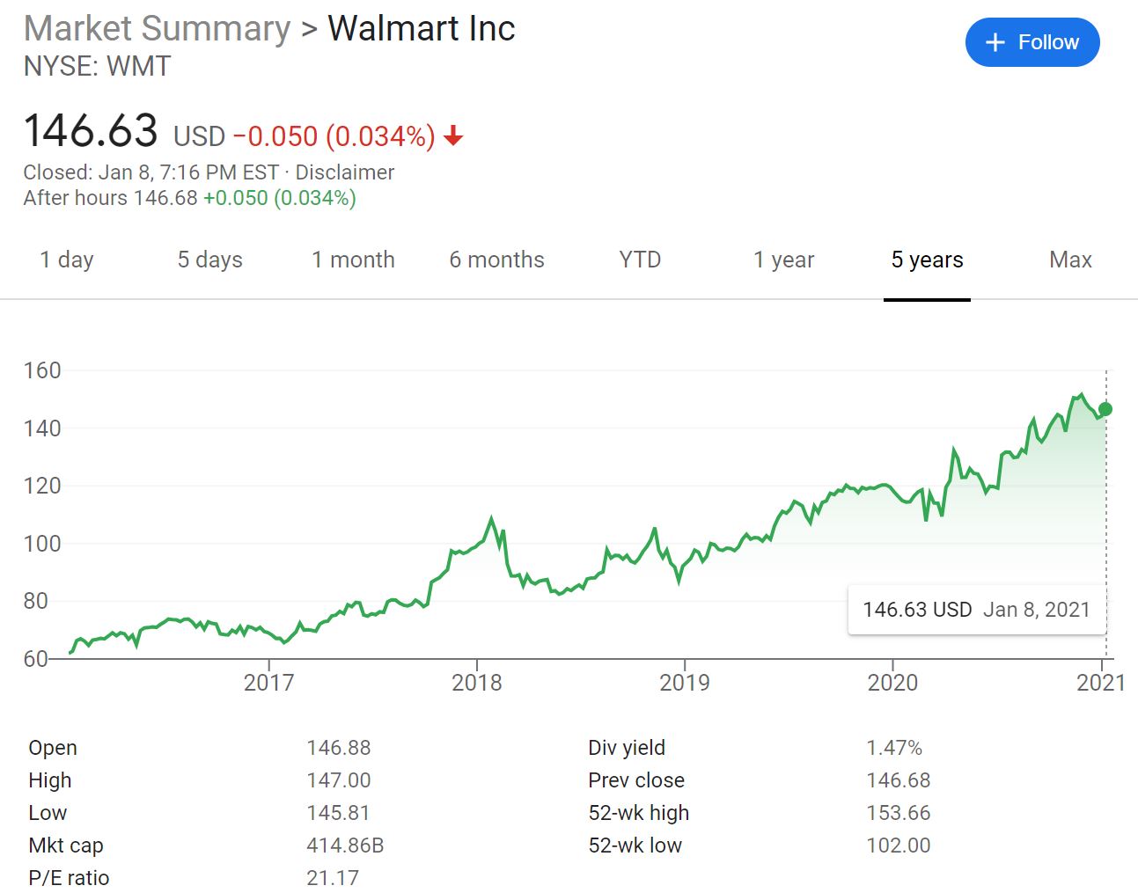The width and height of the screenshot is (1138, 893).
Task: Click the chart endpoint marker dot
Action: pyautogui.click(x=1105, y=408)
